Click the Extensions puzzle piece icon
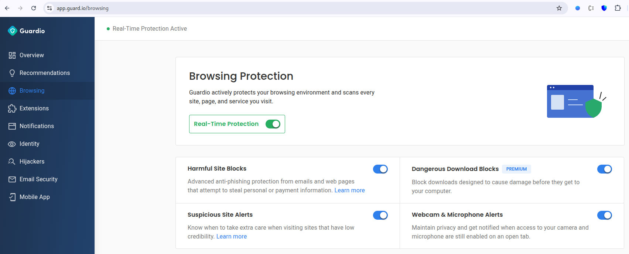629x254 pixels. (12, 109)
